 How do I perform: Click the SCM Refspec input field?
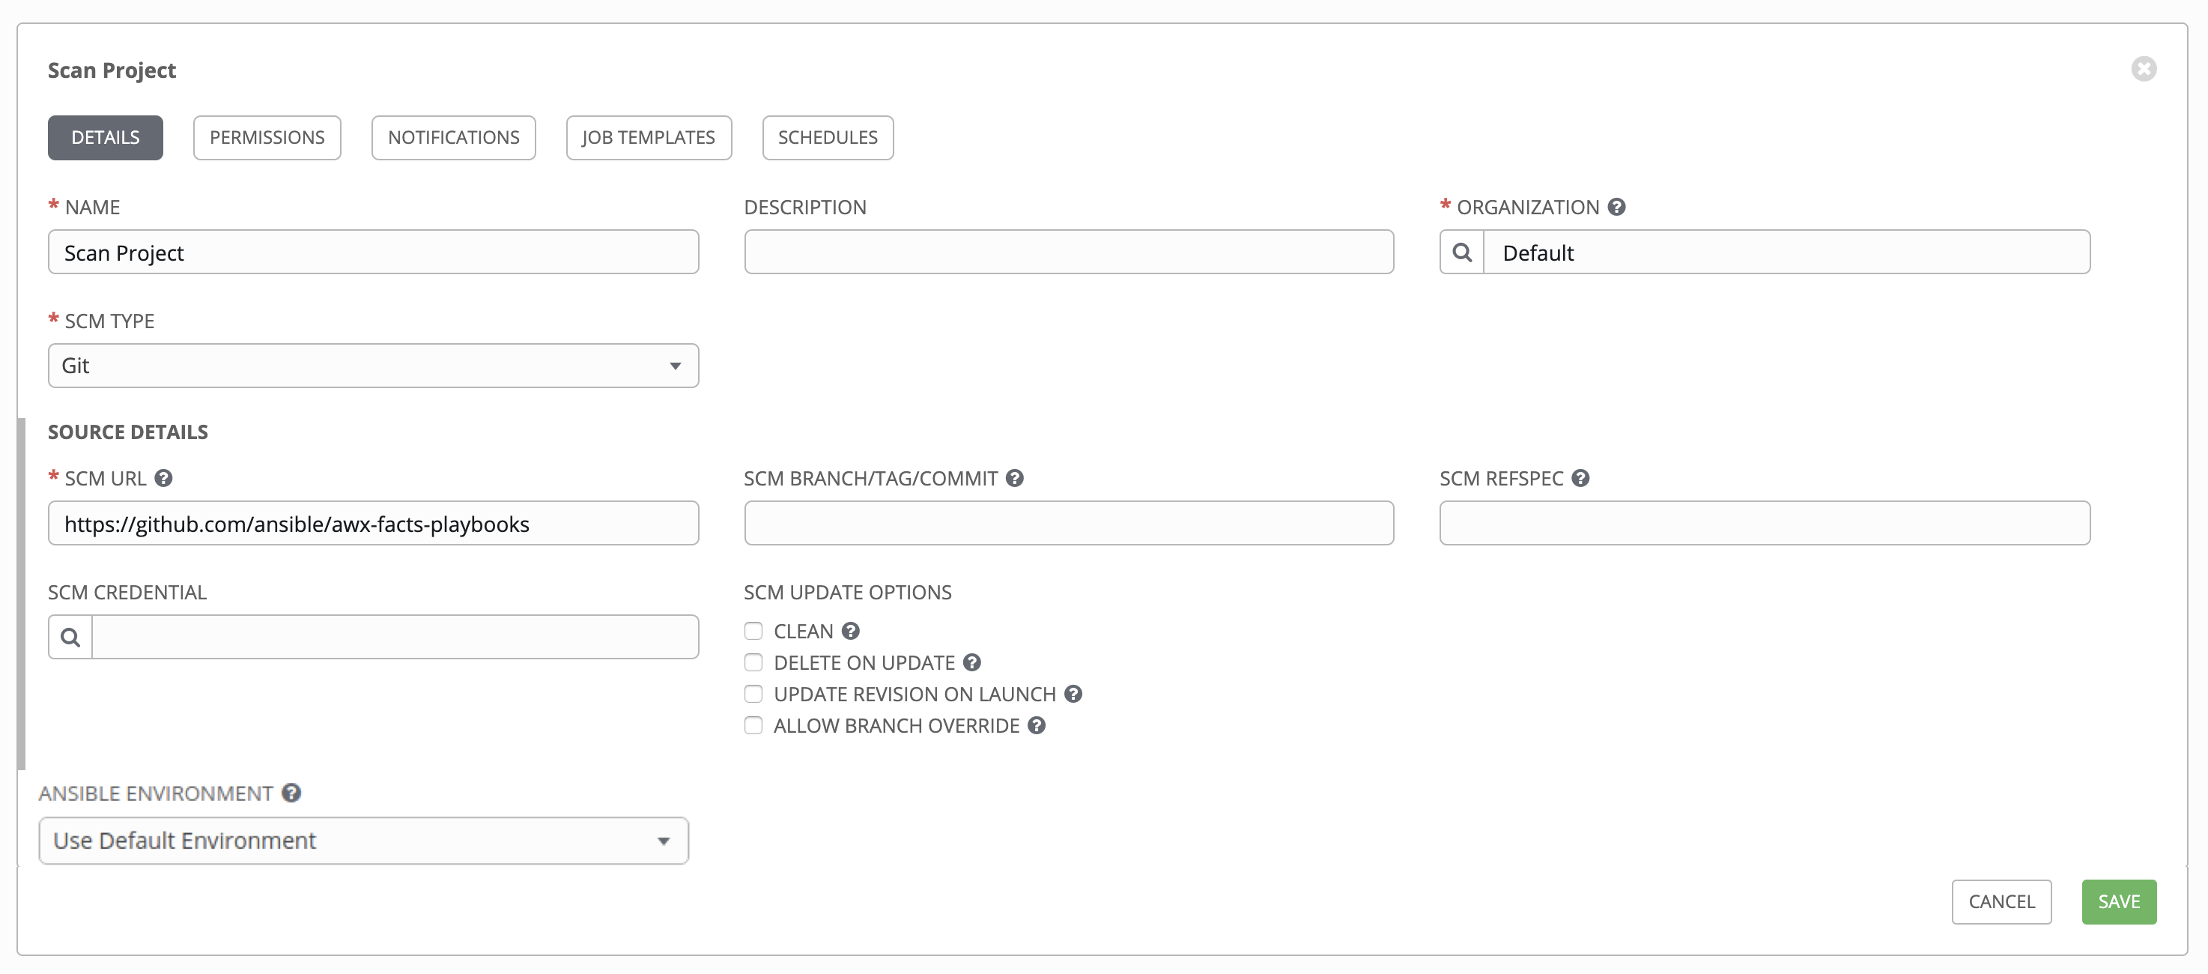[1765, 523]
